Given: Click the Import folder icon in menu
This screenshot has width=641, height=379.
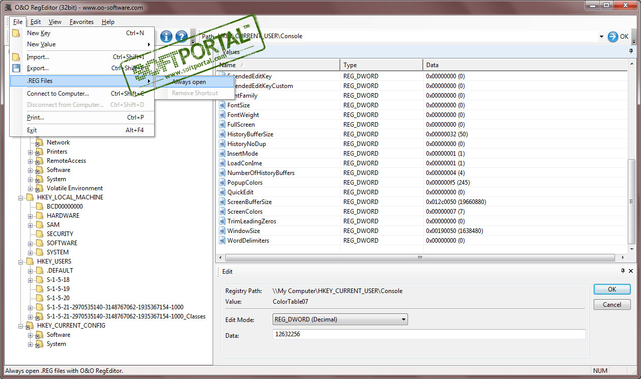Looking at the screenshot, I should click(16, 57).
